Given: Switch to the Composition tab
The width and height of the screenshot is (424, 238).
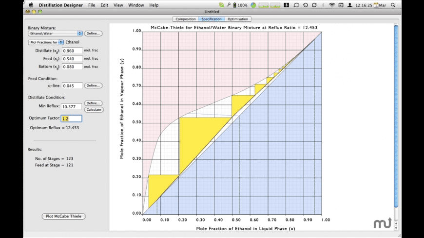Looking at the screenshot, I should (186, 19).
